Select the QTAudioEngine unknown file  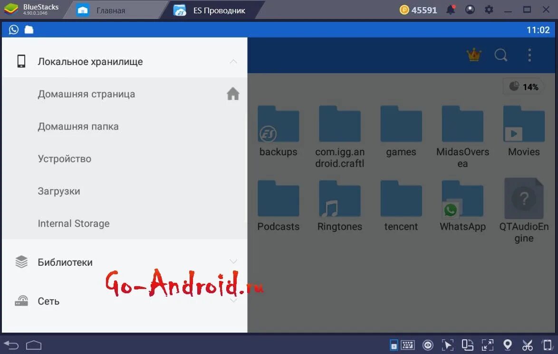click(x=524, y=211)
